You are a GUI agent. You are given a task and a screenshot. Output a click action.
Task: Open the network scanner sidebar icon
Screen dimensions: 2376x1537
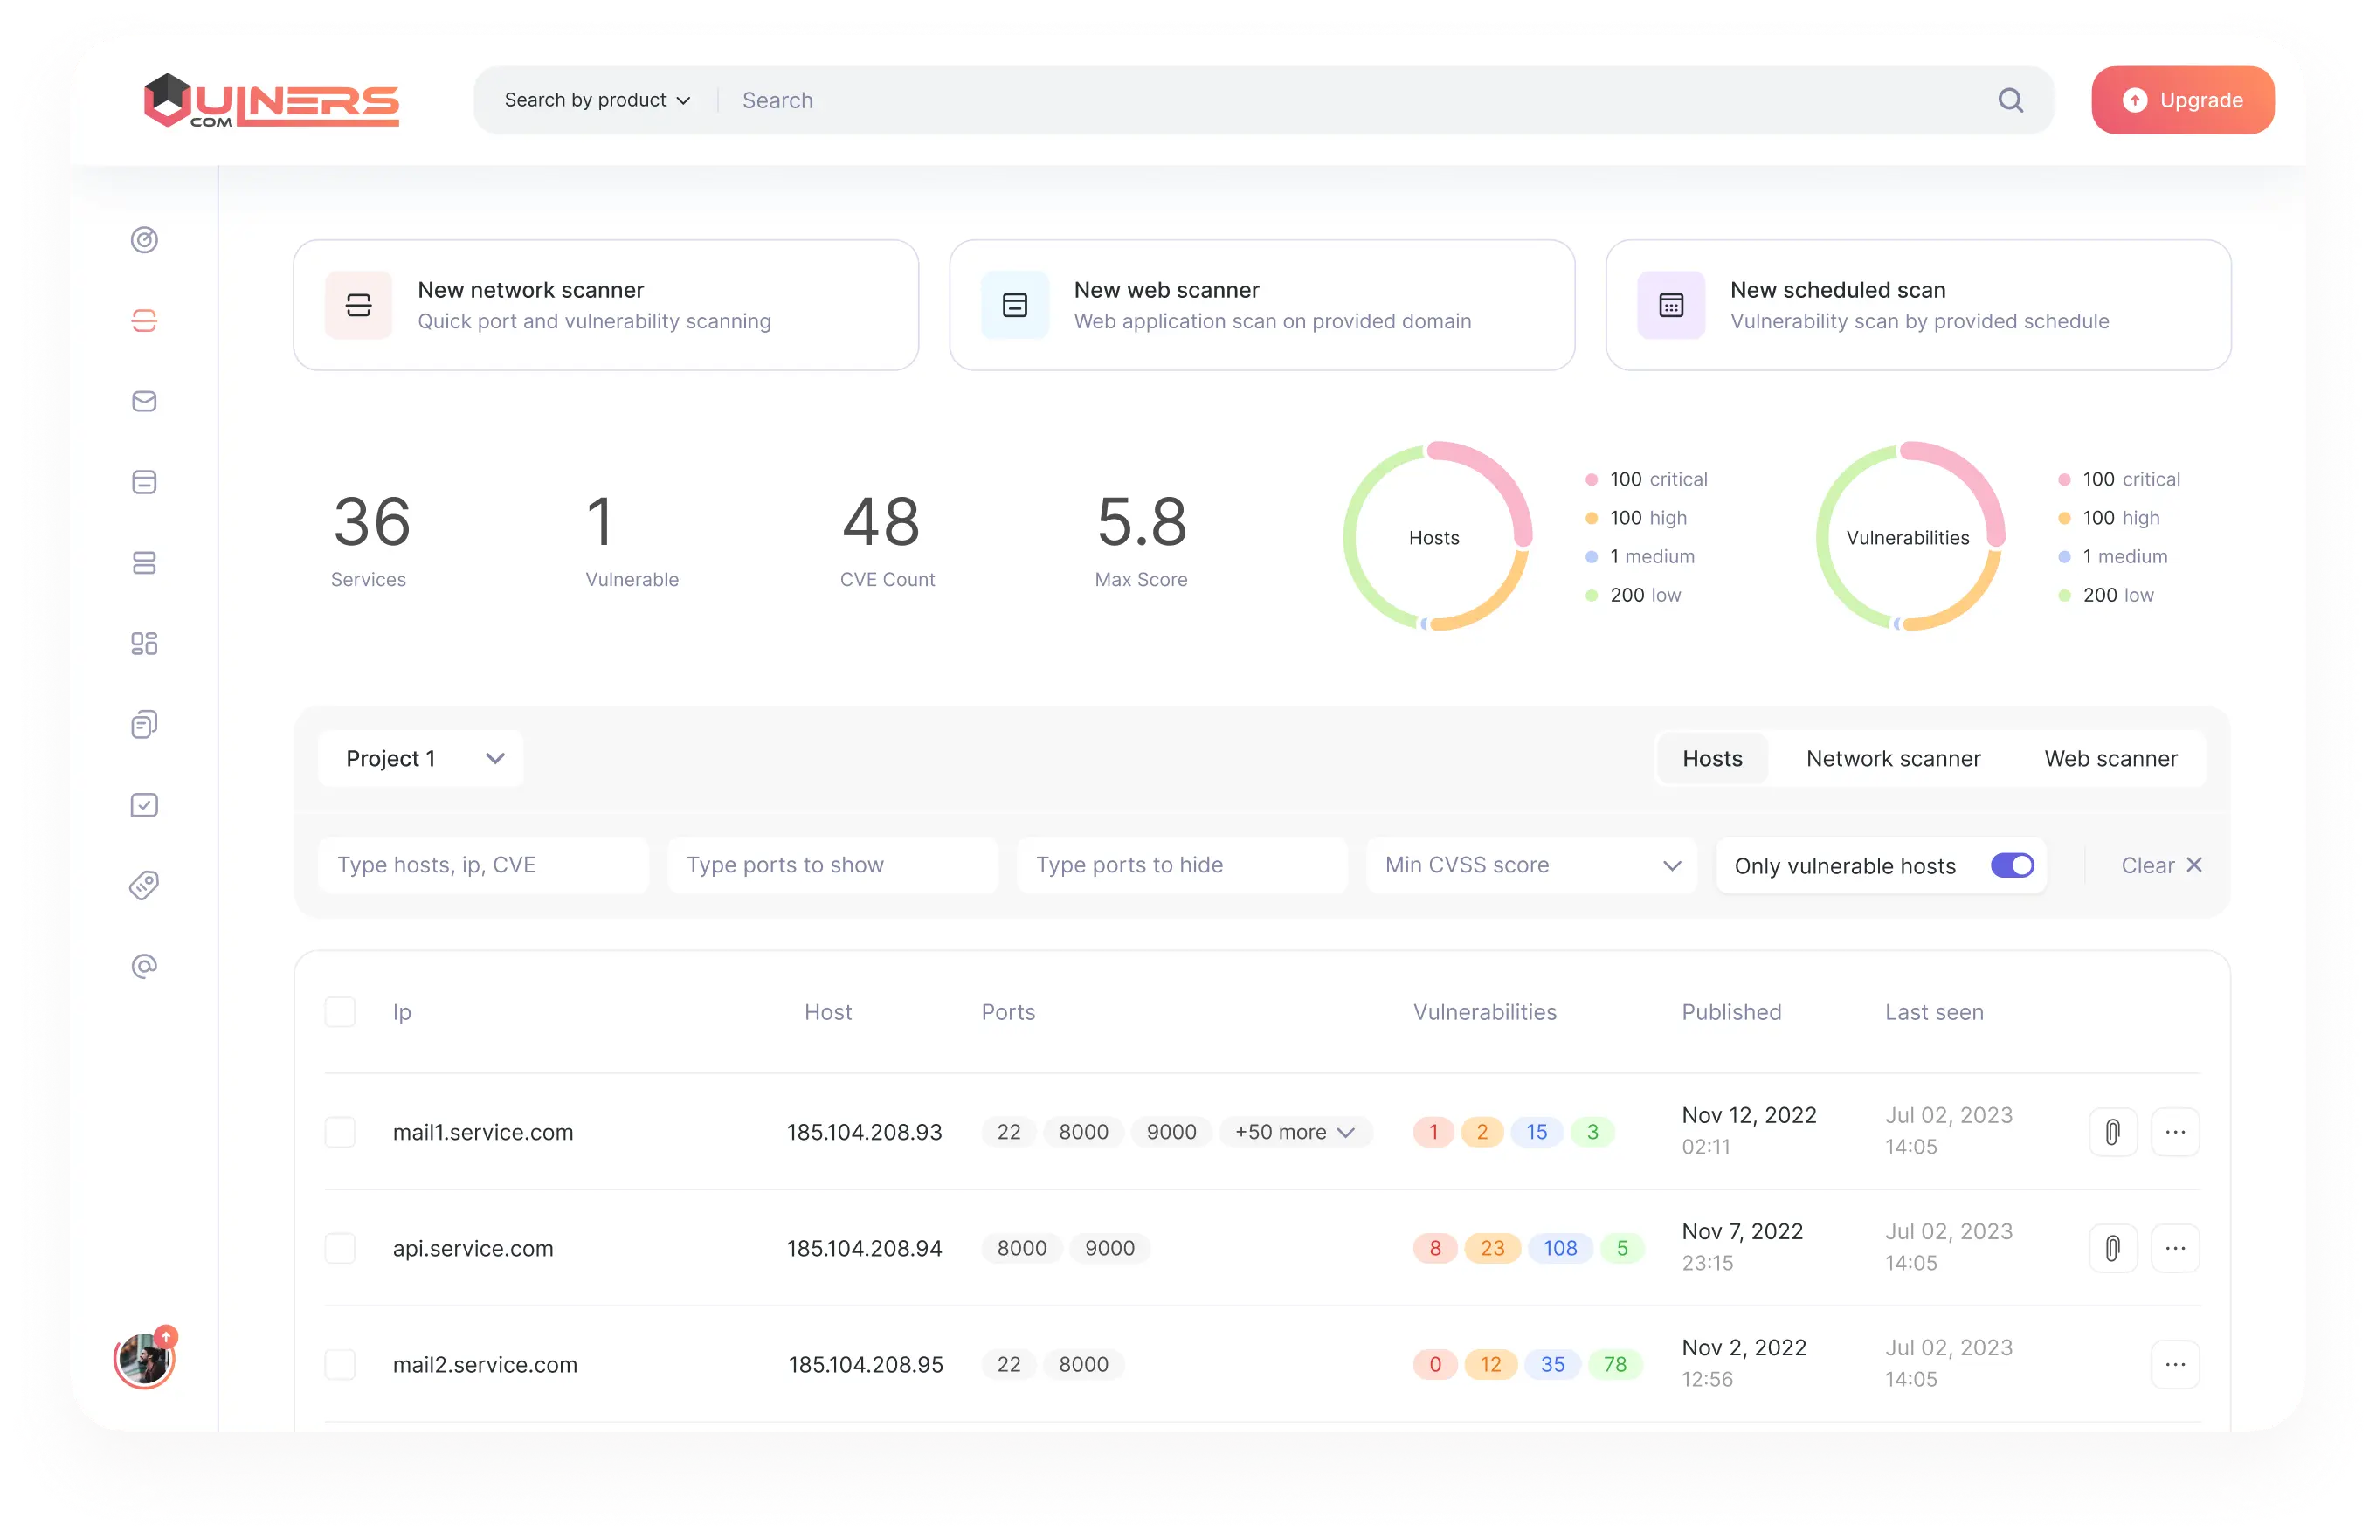pyautogui.click(x=145, y=320)
